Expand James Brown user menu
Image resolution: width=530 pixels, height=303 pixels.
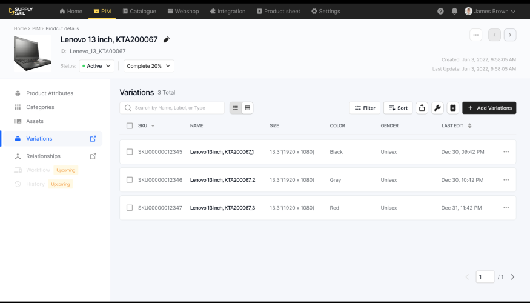(513, 11)
